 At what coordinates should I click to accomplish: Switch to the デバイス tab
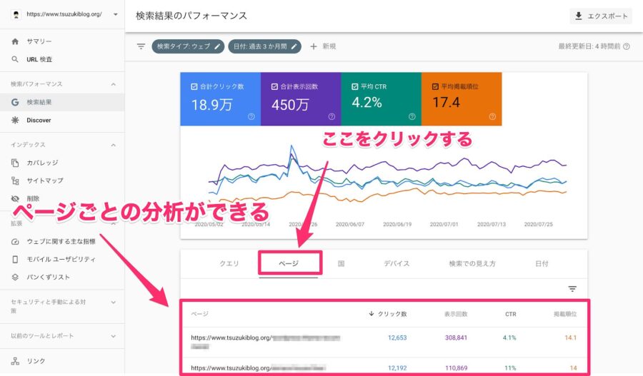coord(397,264)
